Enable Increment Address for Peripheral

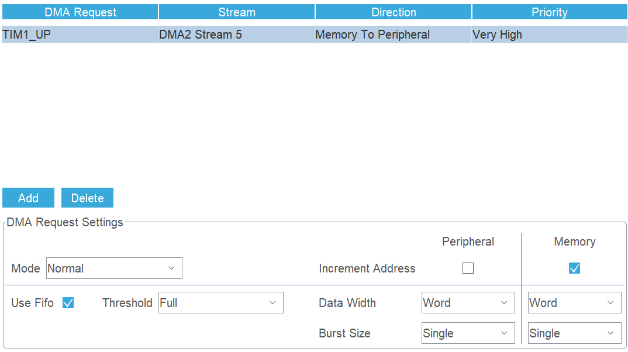click(x=468, y=268)
